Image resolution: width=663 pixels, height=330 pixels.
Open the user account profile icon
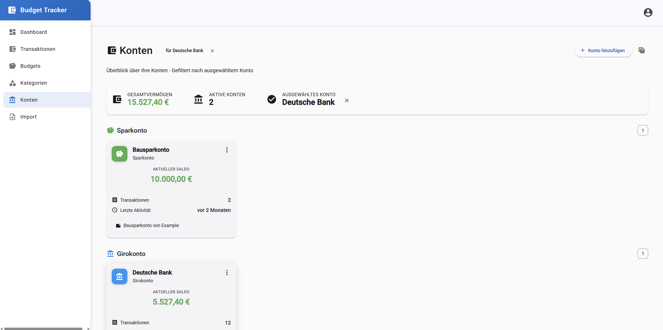(x=648, y=13)
